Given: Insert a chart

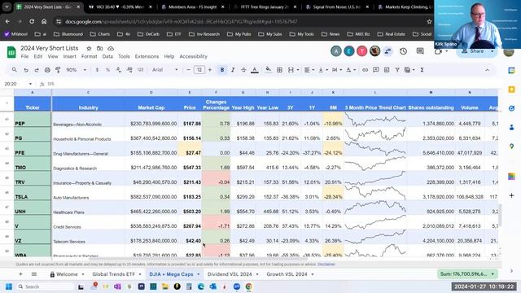Looking at the screenshot, I should pos(387,70).
